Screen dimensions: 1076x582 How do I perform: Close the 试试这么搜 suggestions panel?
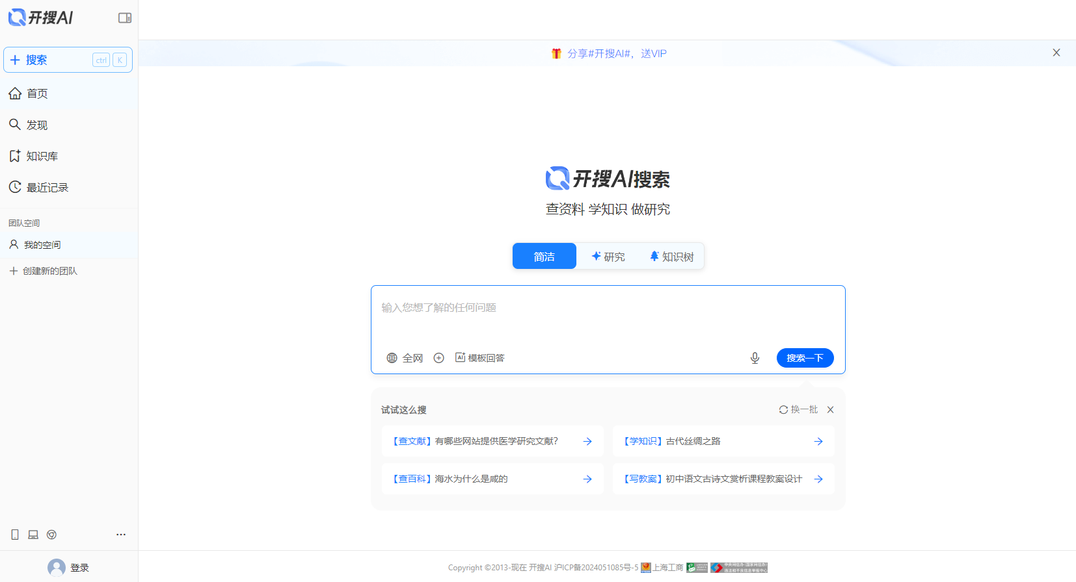tap(830, 410)
